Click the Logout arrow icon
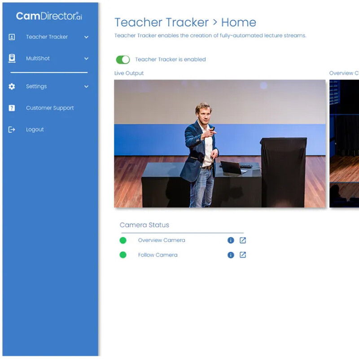This screenshot has width=359, height=359. (12, 130)
